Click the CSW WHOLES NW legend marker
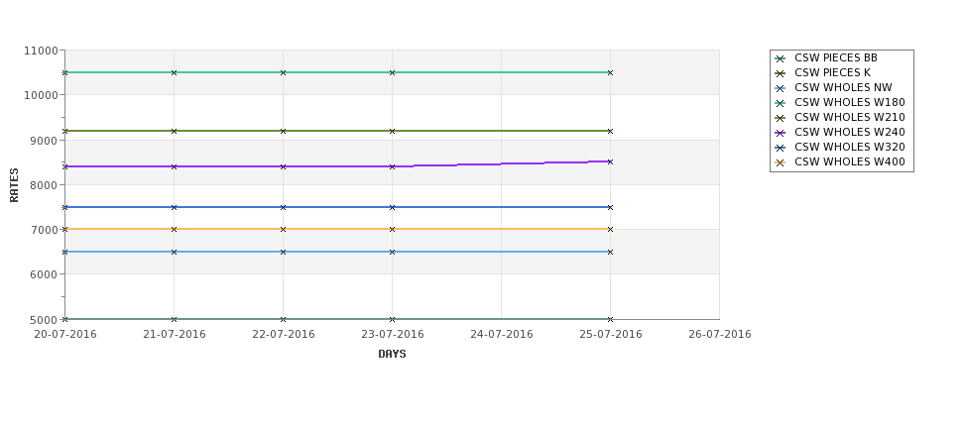This screenshot has height=425, width=967. (x=781, y=88)
